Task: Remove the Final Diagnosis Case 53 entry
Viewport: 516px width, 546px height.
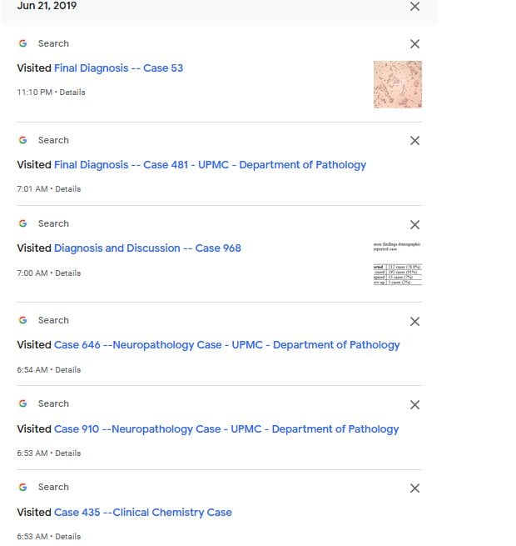Action: pos(414,44)
